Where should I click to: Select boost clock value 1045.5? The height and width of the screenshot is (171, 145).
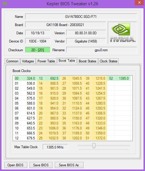[76, 78]
